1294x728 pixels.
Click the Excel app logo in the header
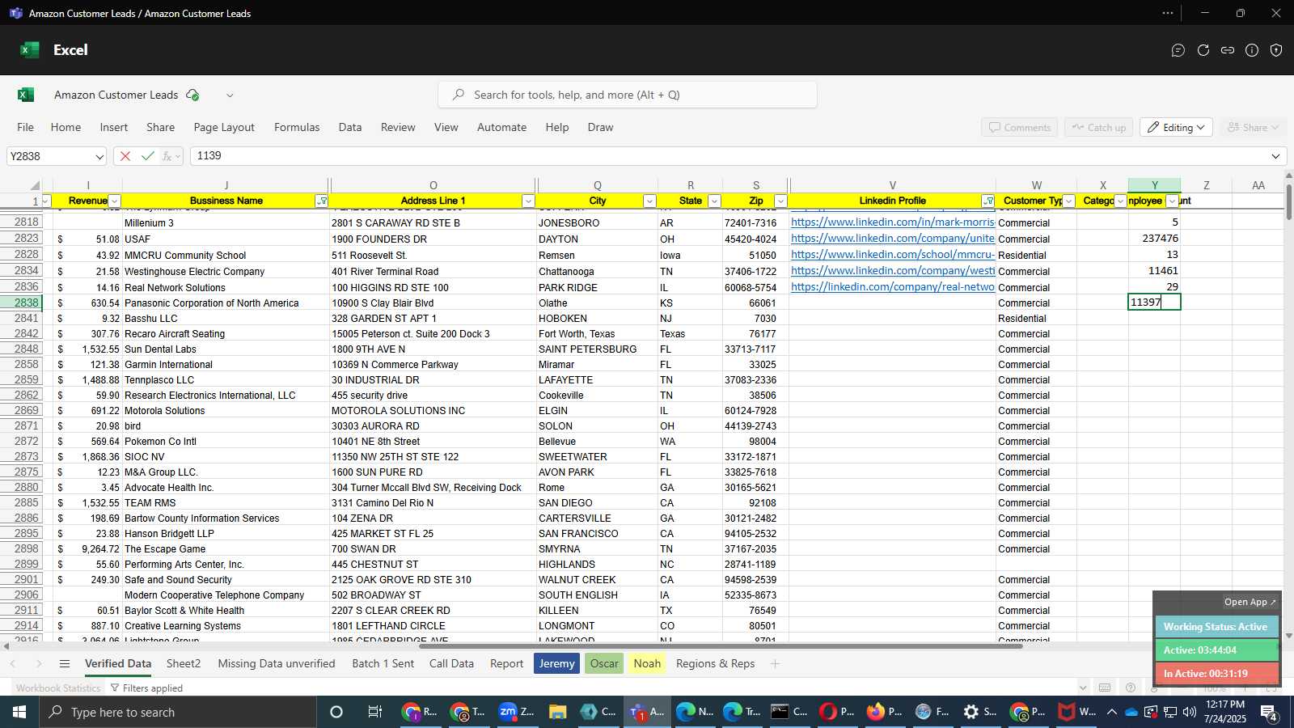point(30,49)
